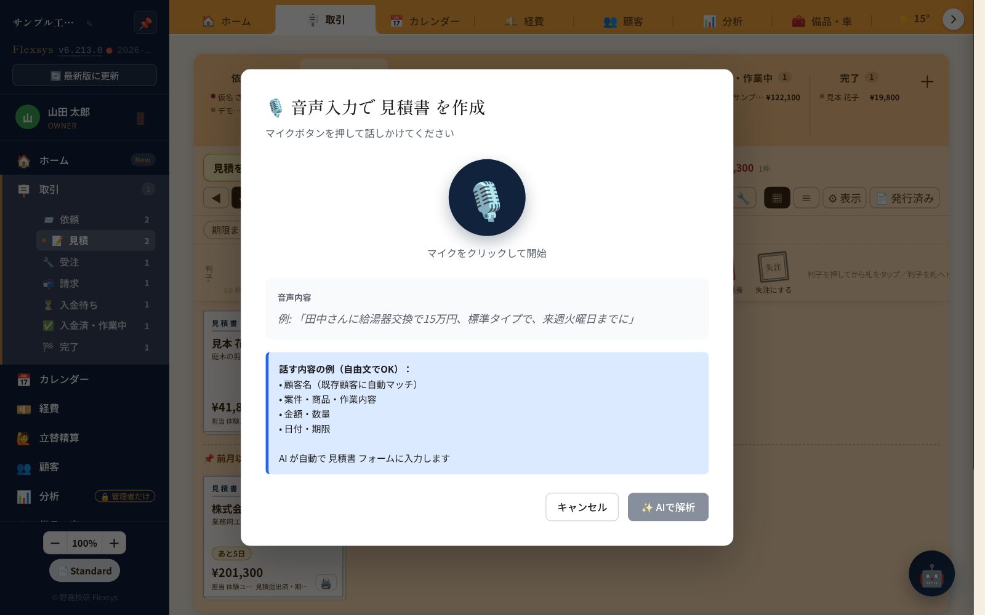Switch to the 経費 tab in the top bar
Screen dimensions: 985x615
(525, 22)
